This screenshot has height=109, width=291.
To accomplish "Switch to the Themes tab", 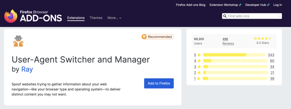I will 96,18.
